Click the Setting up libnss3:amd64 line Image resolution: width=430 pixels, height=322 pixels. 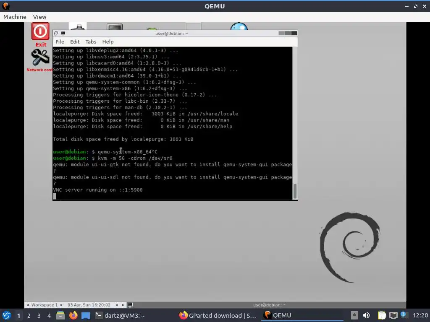click(111, 57)
